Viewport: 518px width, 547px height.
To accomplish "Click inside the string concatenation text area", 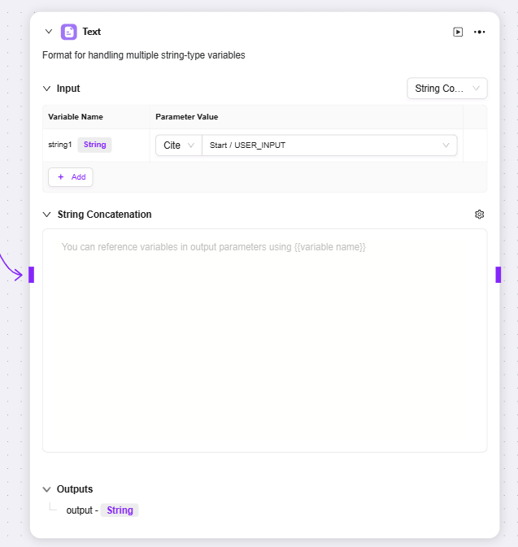I will point(264,341).
